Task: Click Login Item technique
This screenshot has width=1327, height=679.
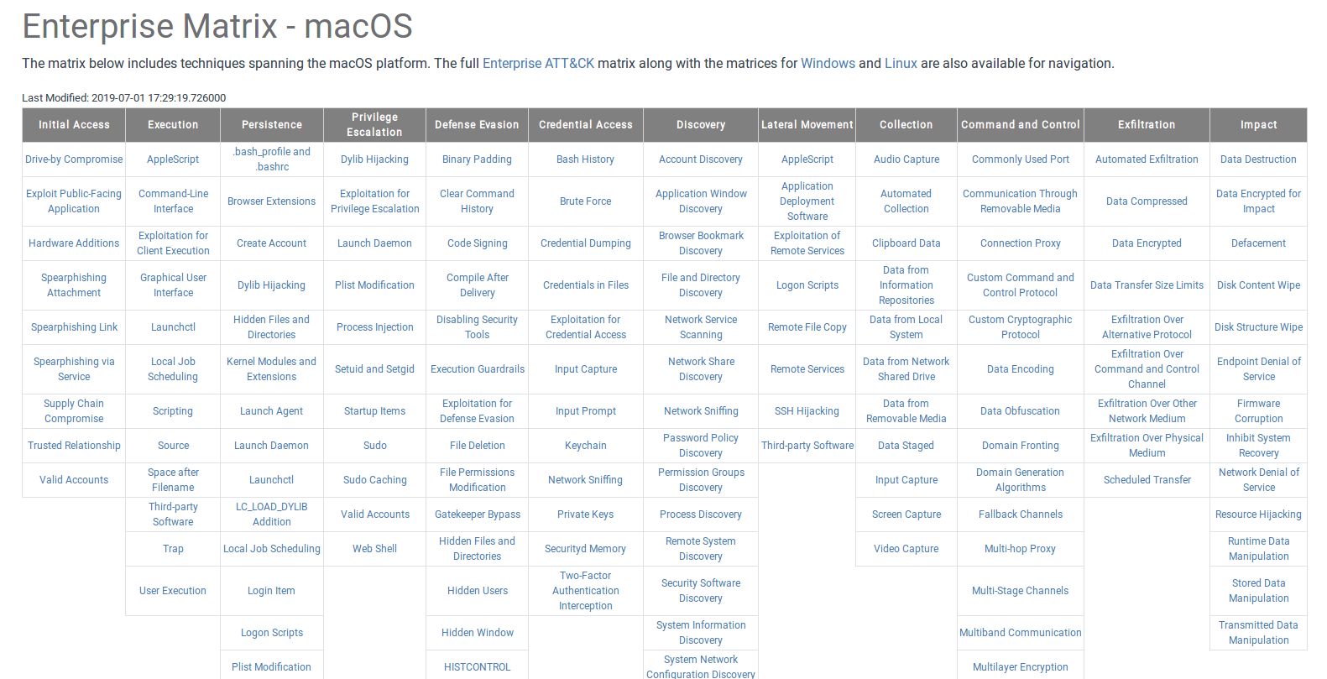Action: 272,590
